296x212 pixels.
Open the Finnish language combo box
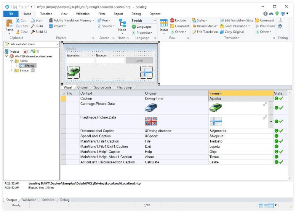(x=144, y=21)
